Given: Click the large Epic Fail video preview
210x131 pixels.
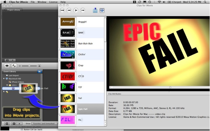Looking at the screenshot, I should (x=159, y=52).
